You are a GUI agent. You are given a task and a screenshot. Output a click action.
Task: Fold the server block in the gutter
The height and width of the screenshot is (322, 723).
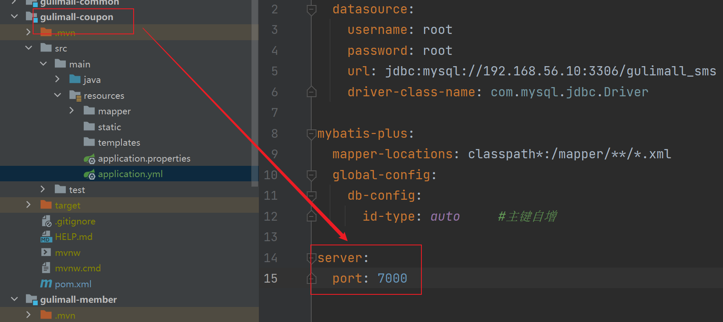point(311,258)
